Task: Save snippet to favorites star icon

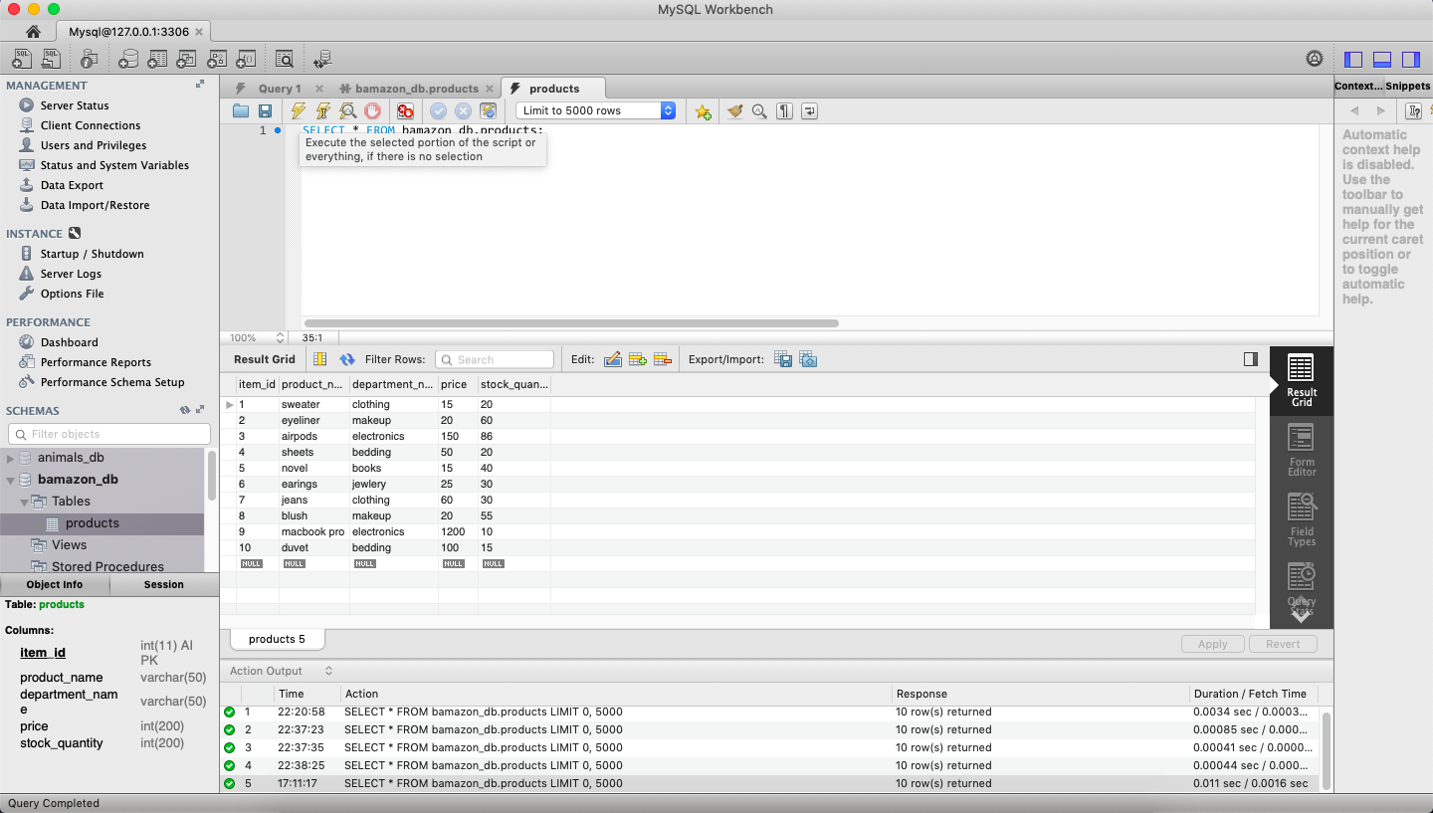Action: tap(703, 111)
